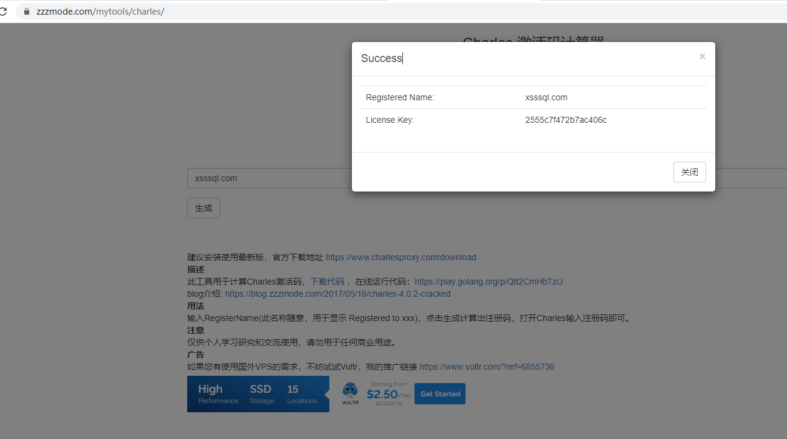Screen dimensions: 787x439
Task: Click the Get Started button in the ad
Action: click(x=439, y=393)
